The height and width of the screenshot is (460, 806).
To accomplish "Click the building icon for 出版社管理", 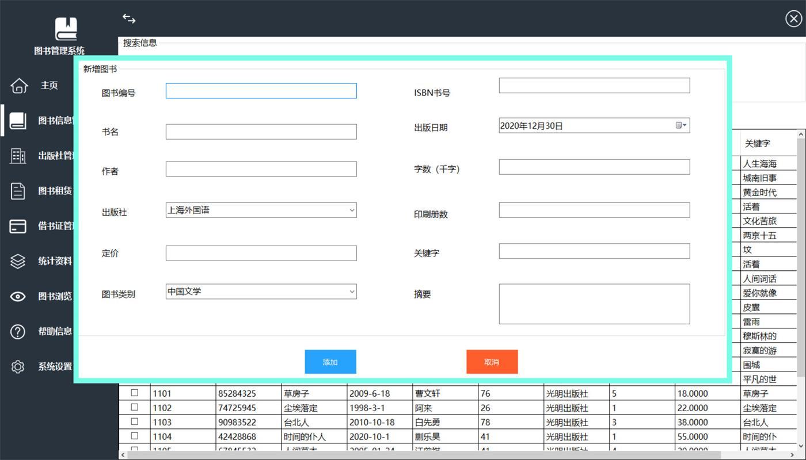I will [x=18, y=155].
